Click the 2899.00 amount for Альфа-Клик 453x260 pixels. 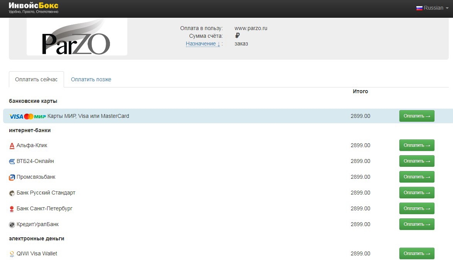pyautogui.click(x=360, y=146)
